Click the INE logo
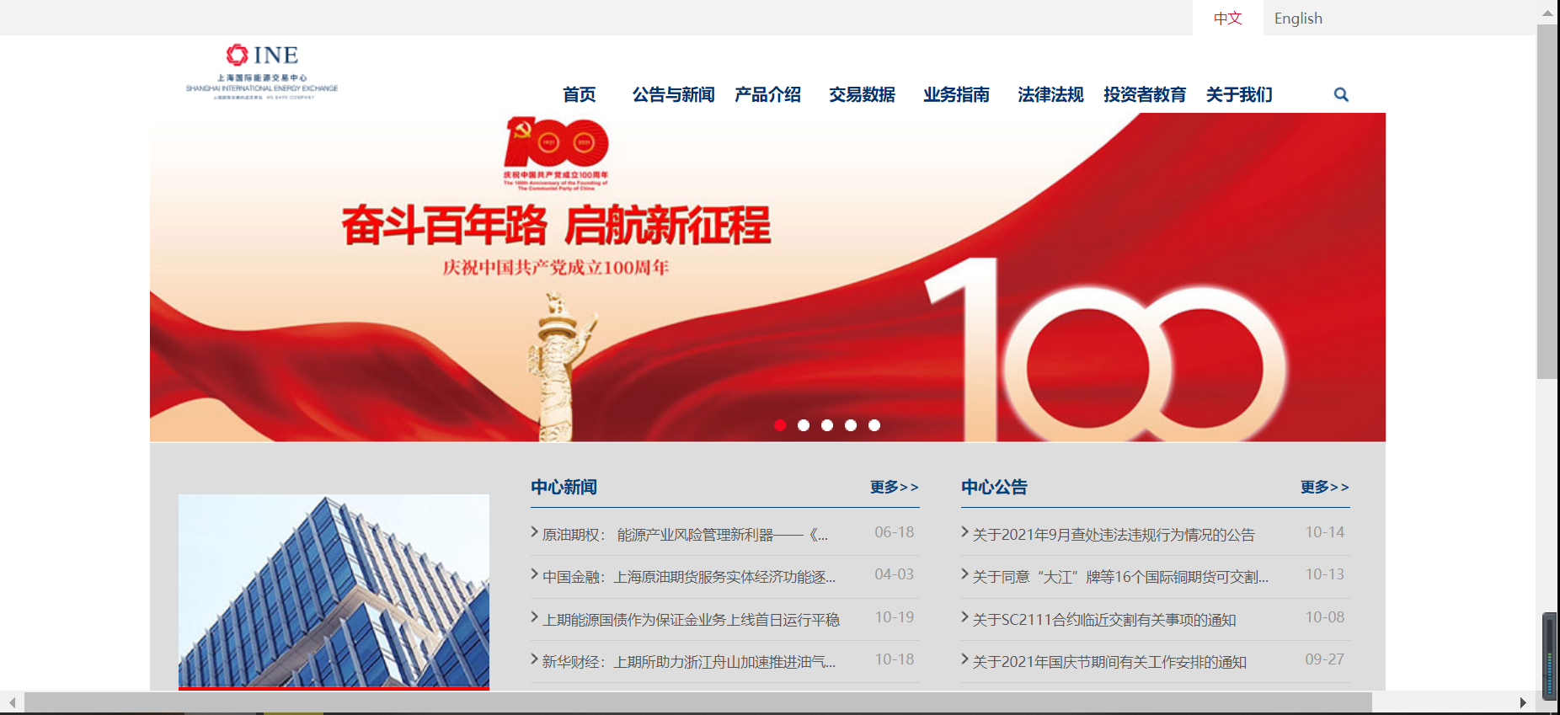 (262, 72)
